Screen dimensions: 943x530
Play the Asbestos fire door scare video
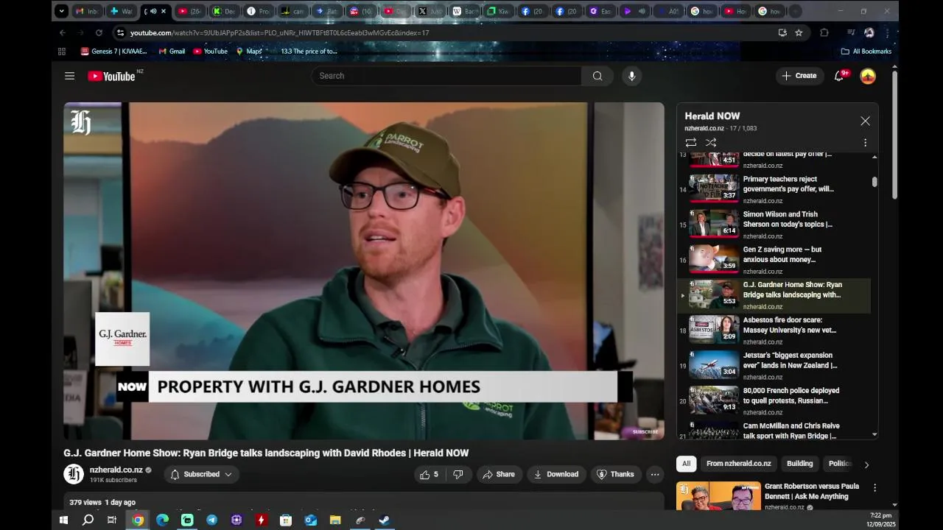click(x=774, y=331)
